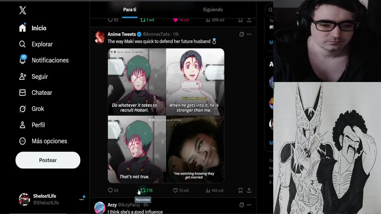Switch to Siguiendo tab
This screenshot has width=381, height=214.
tap(213, 10)
